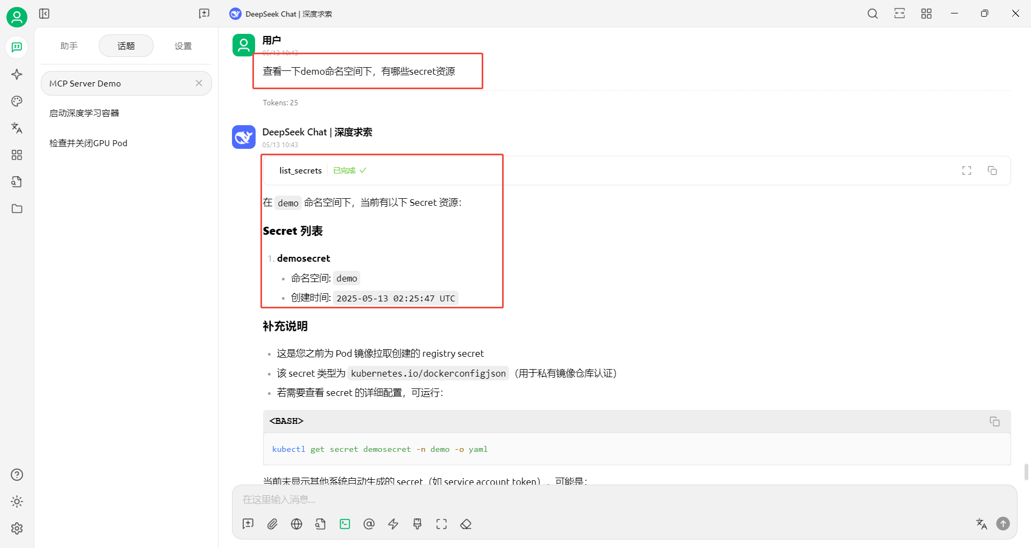Toggle the light/dark theme sun icon
Image resolution: width=1031 pixels, height=548 pixels.
[x=17, y=501]
